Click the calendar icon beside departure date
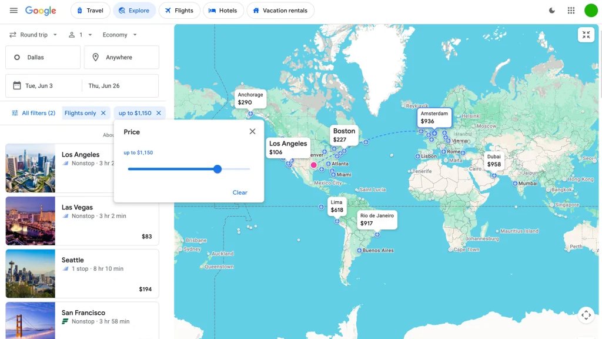The height and width of the screenshot is (339, 602). (x=18, y=85)
